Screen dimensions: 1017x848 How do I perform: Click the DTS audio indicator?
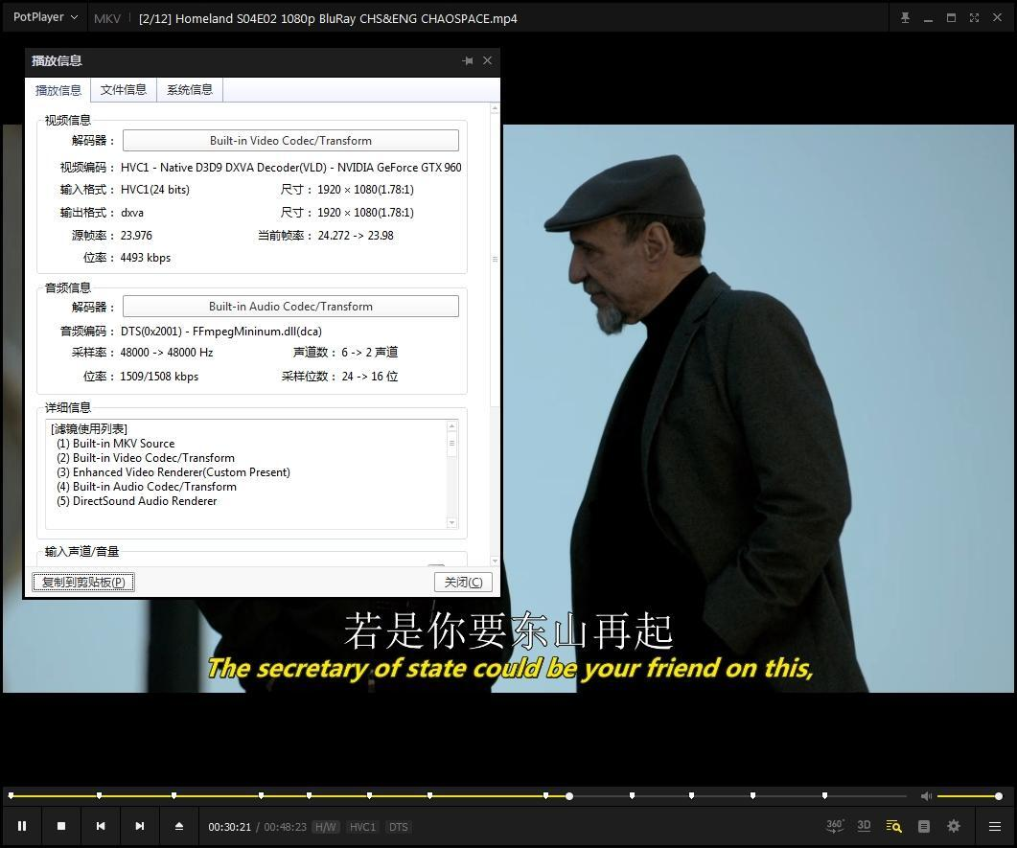click(398, 826)
